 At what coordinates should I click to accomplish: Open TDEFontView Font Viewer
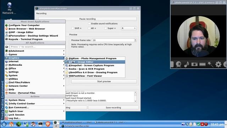click(x=95, y=76)
